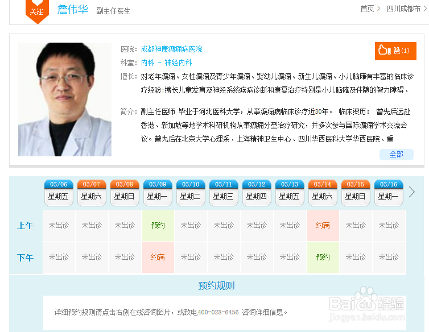429x332 pixels.
Task: Click 03/07 afternoon 未出诊 cell
Action: click(92, 257)
